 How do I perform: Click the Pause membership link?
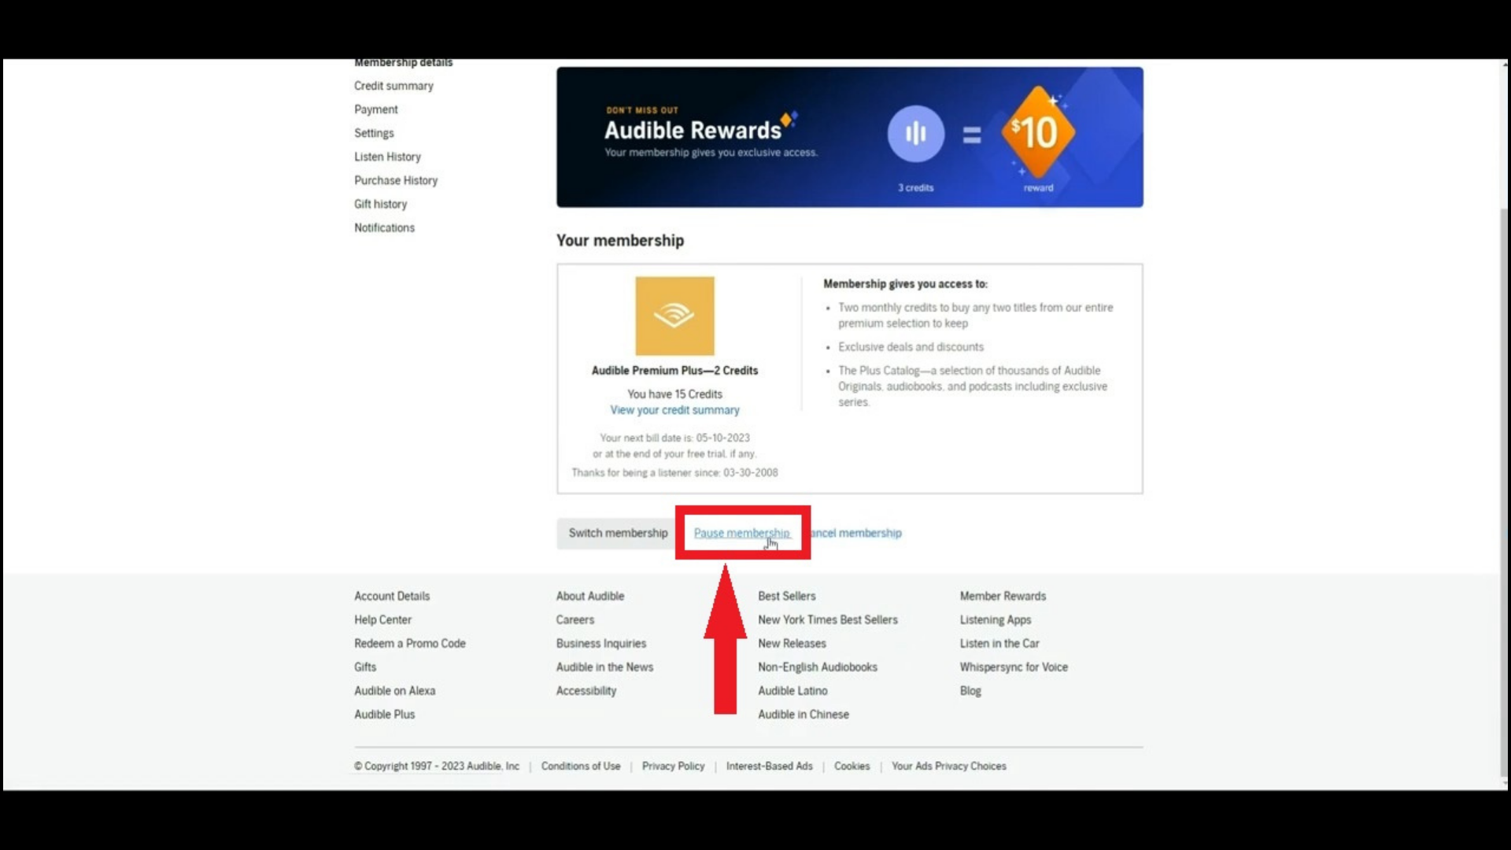741,533
